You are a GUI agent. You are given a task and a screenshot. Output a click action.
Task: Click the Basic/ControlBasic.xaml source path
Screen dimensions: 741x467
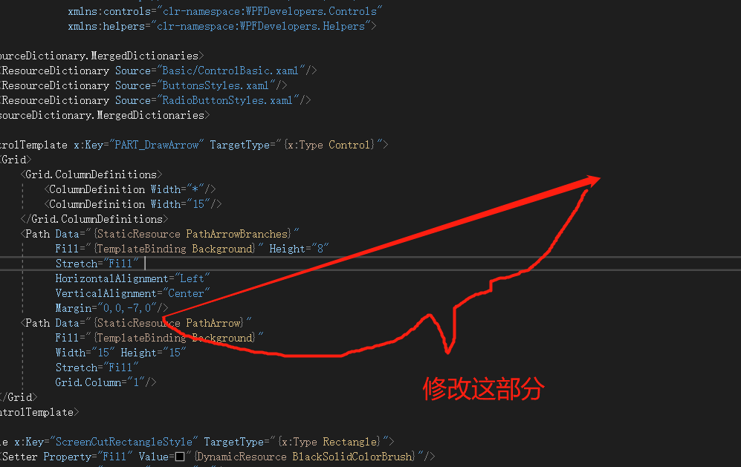pos(230,71)
